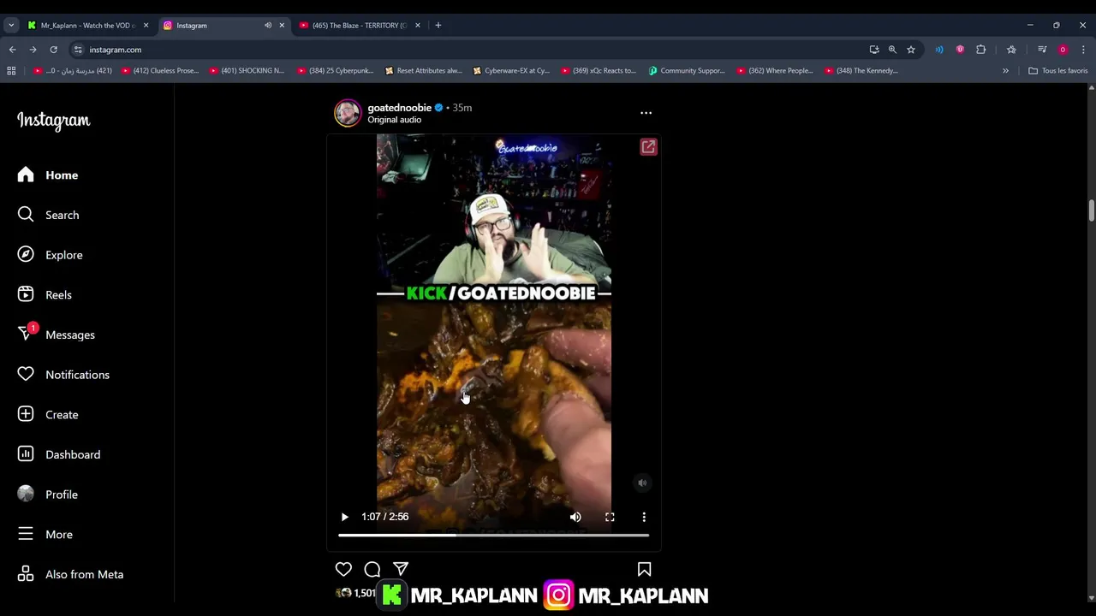1096x616 pixels.
Task: Save post with bookmark icon
Action: tap(644, 569)
